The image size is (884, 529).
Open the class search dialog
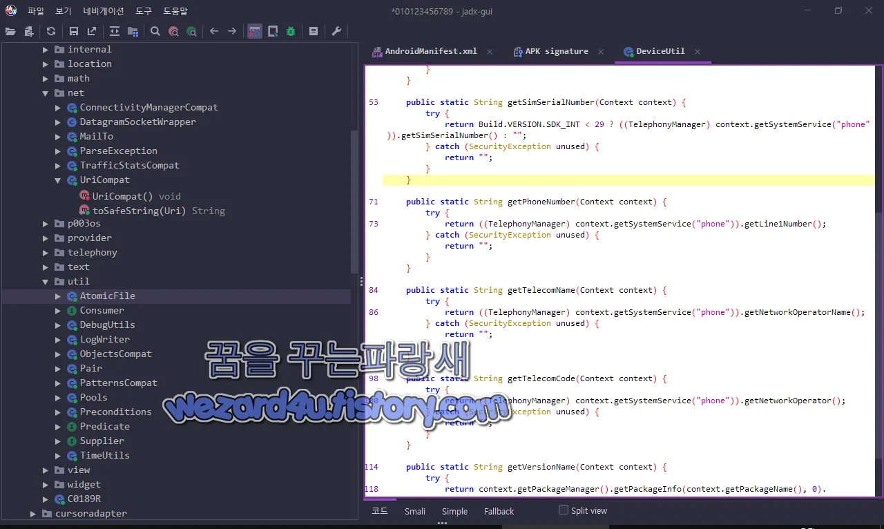pyautogui.click(x=174, y=31)
